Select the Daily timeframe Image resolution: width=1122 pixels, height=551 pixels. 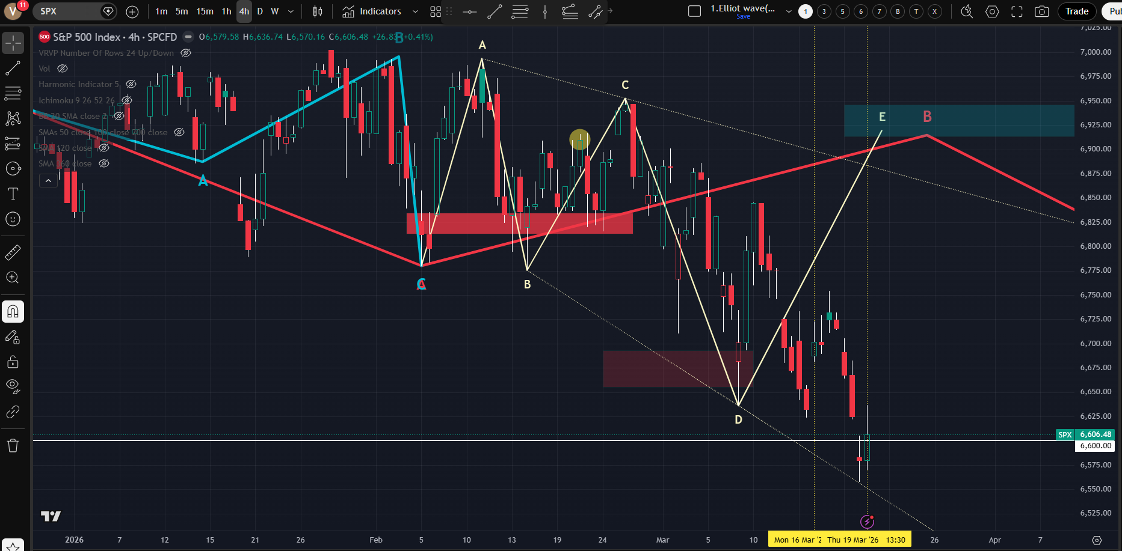coord(260,11)
